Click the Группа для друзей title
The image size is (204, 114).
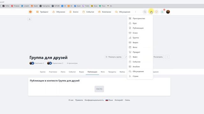click(x=48, y=58)
